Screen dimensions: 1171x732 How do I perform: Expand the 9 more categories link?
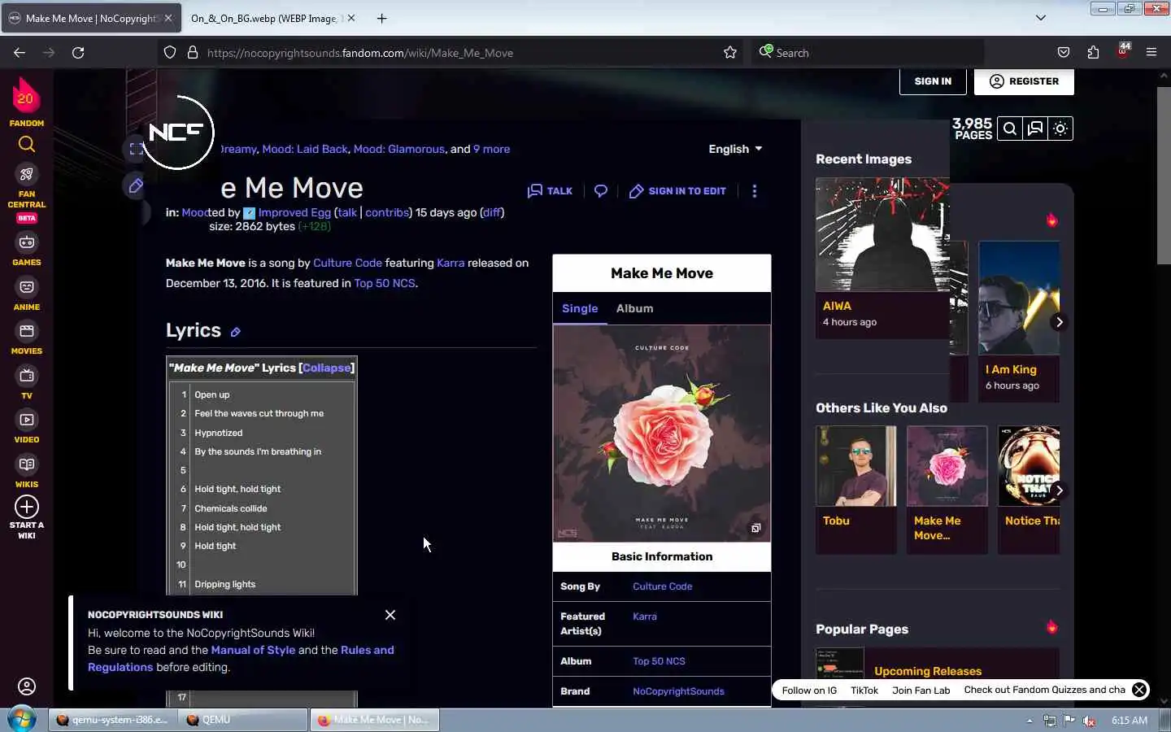(491, 149)
